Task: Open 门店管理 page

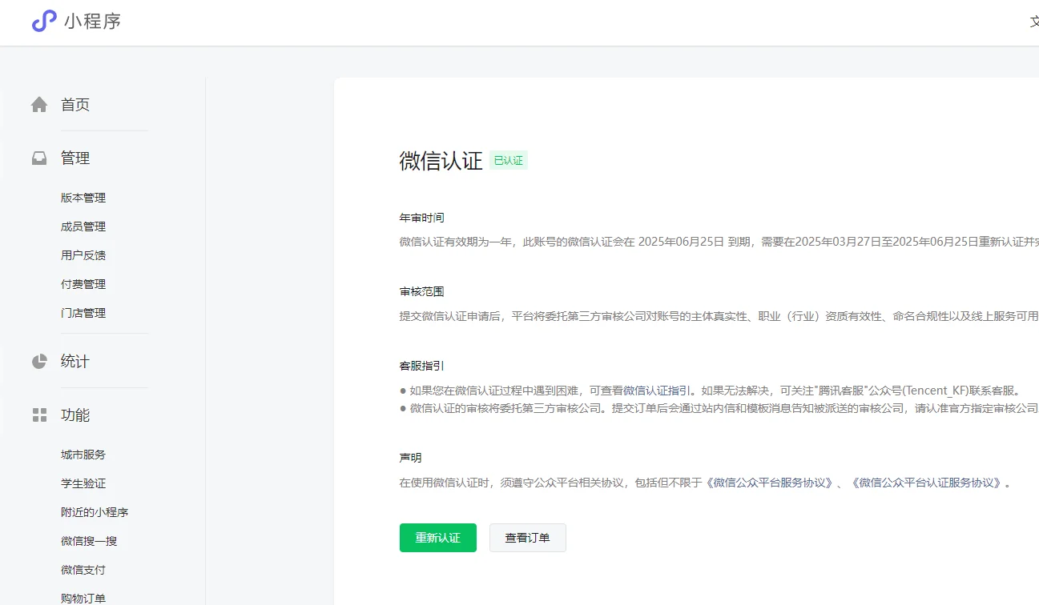Action: pyautogui.click(x=83, y=313)
